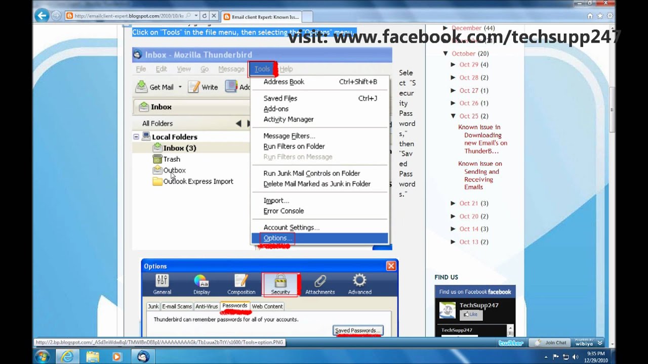This screenshot has width=648, height=364.
Task: Click the Get Mail icon in Thunderbird image
Action: [141, 87]
